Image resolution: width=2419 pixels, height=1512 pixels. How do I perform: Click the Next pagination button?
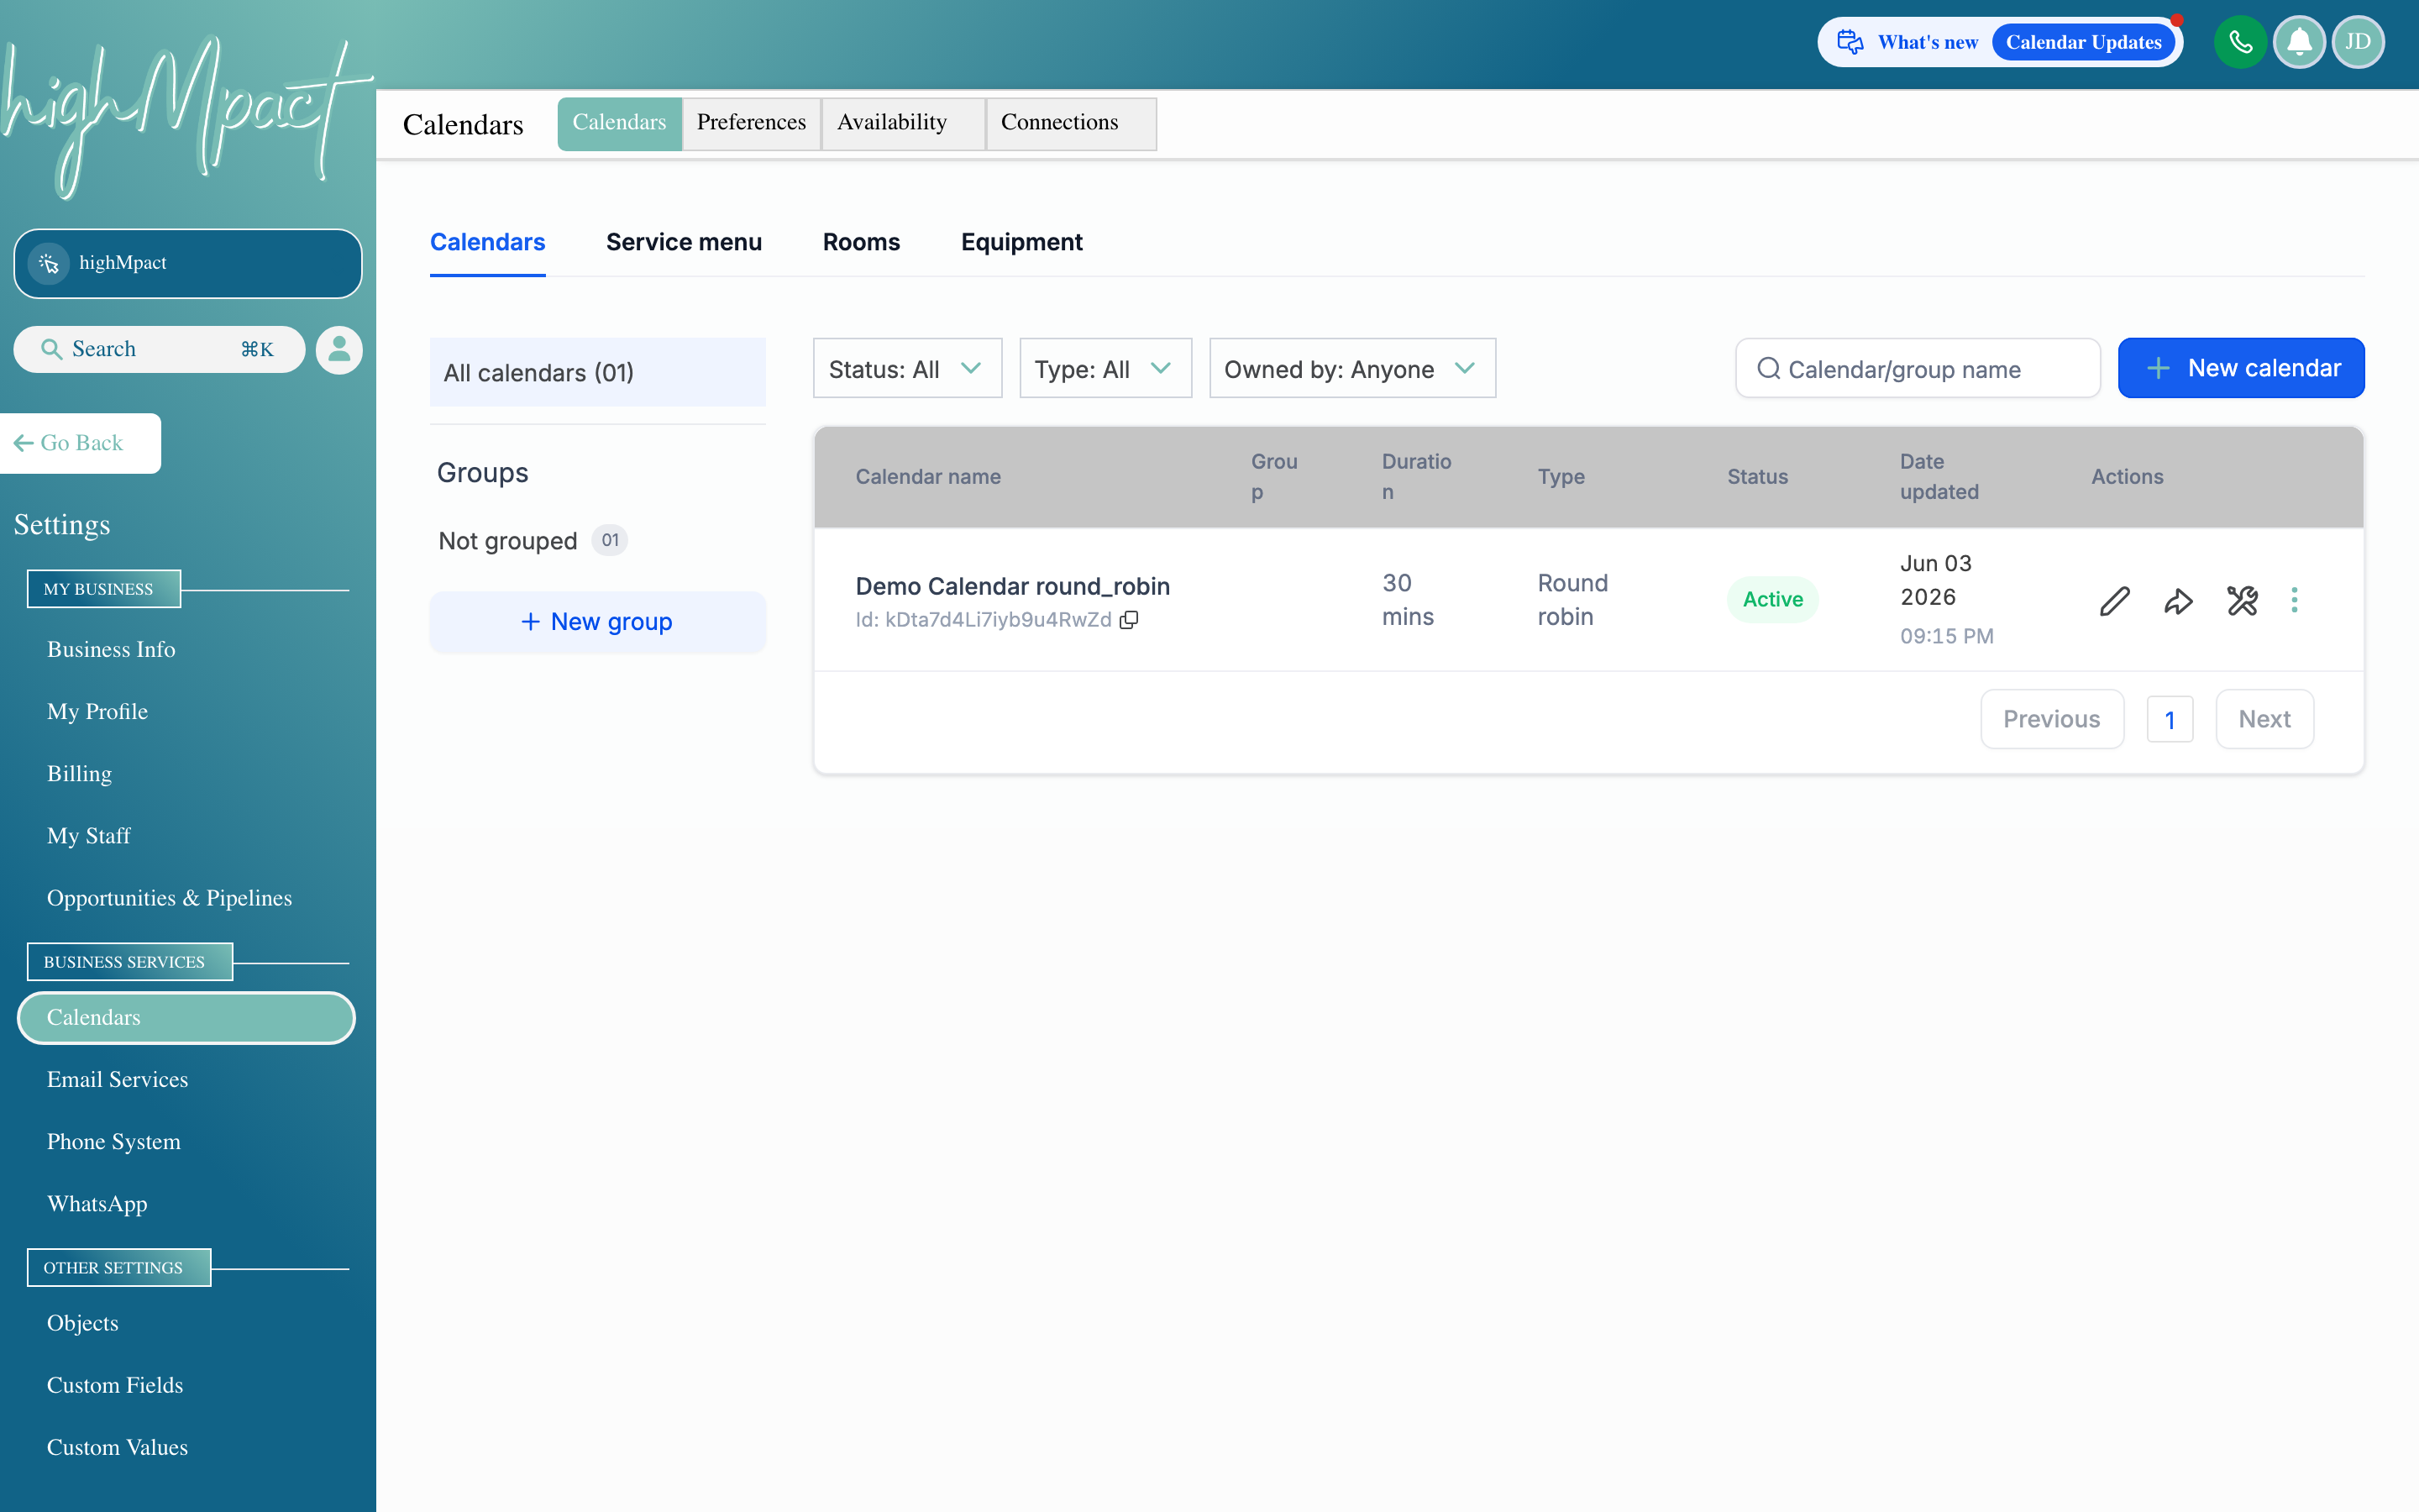pyautogui.click(x=2264, y=719)
